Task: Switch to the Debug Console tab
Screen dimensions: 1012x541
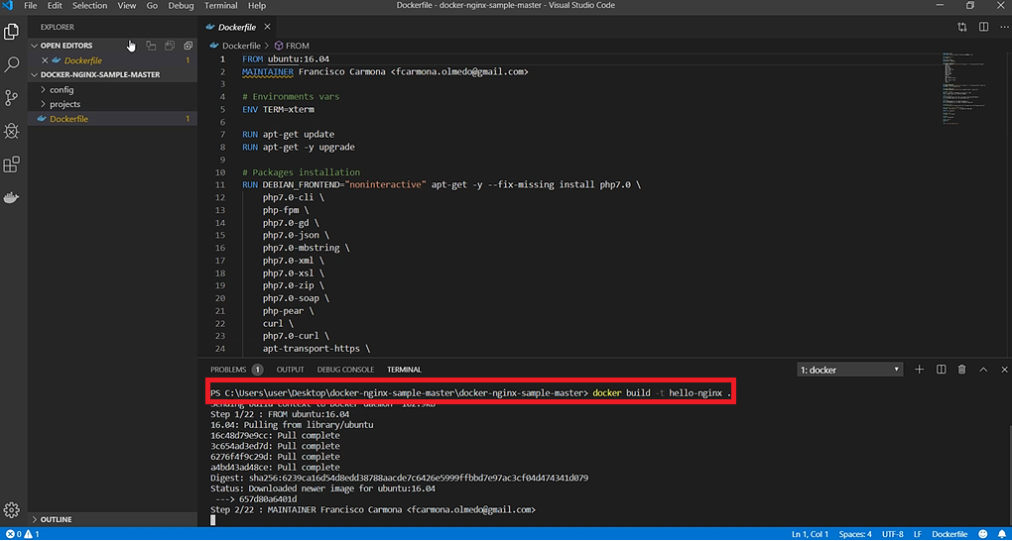Action: (345, 370)
